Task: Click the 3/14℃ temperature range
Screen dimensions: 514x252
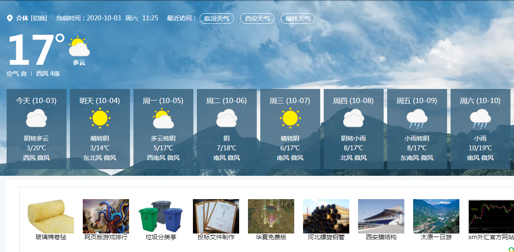Action: coord(100,148)
